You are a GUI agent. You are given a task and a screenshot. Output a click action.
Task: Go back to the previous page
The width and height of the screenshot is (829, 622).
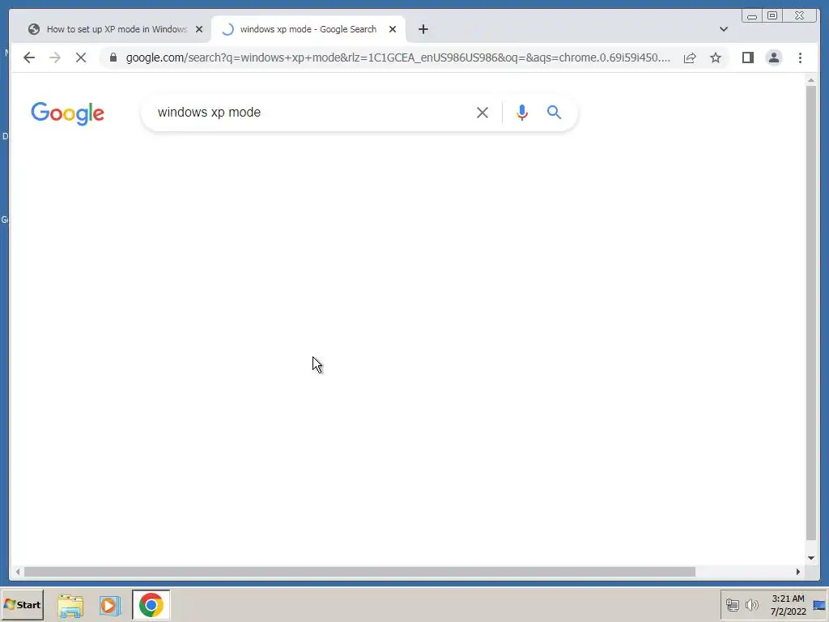[x=29, y=58]
